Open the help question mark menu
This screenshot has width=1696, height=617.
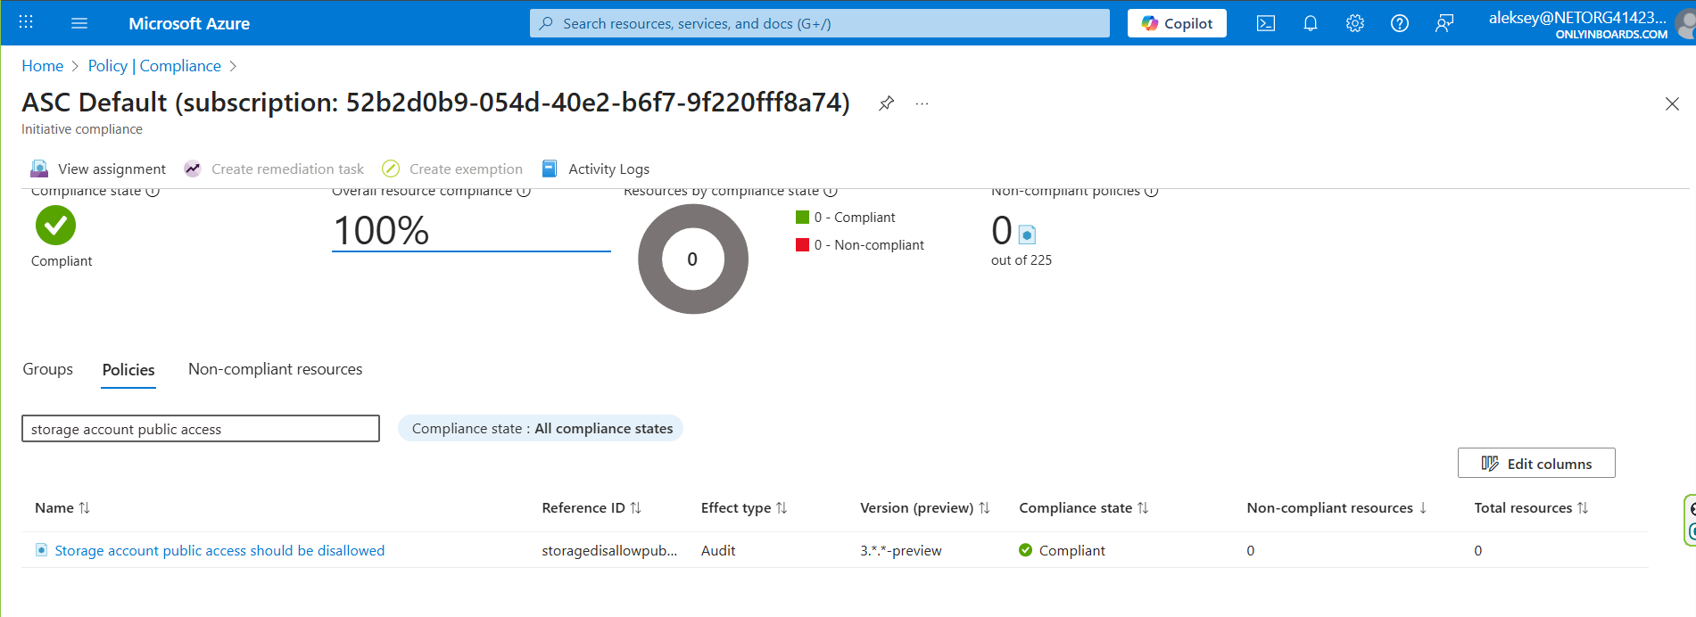[1399, 23]
